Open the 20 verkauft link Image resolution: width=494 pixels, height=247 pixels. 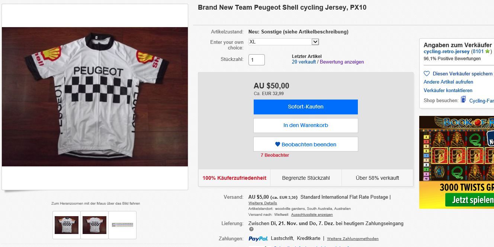tap(304, 62)
